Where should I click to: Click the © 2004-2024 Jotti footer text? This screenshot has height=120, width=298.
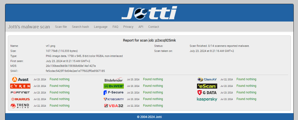coord(149,117)
